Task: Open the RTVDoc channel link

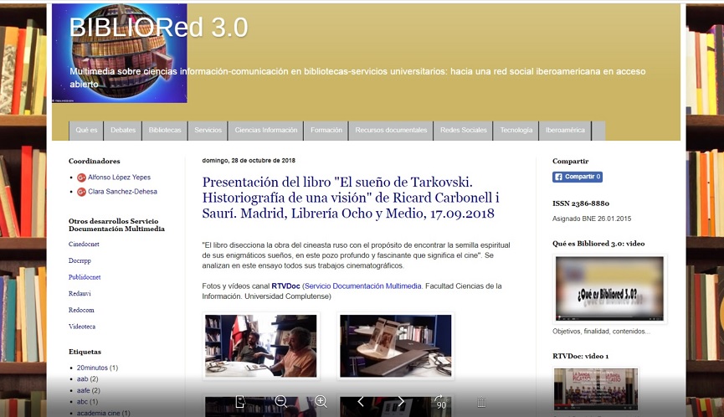Action: [x=285, y=286]
